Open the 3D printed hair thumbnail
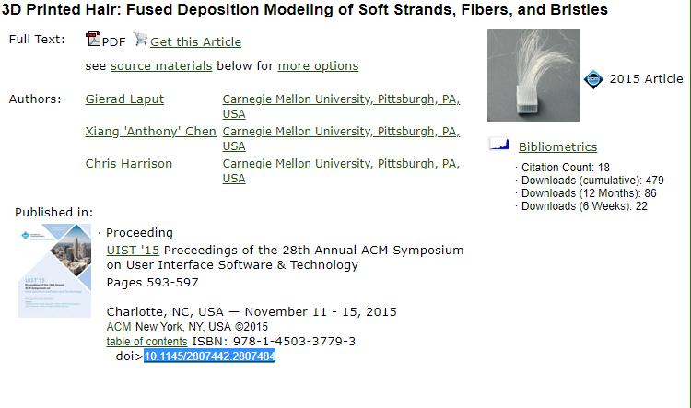Viewport: 691px width, 408px height. 533,75
